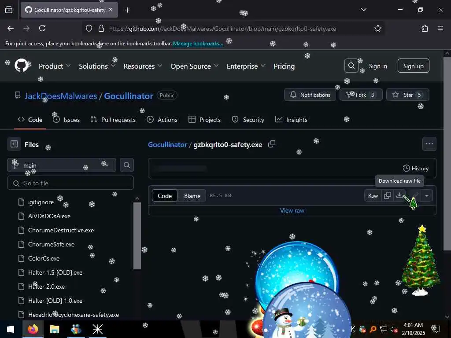451x338 pixels.
Task: Click the Pricing link
Action: coord(284,66)
